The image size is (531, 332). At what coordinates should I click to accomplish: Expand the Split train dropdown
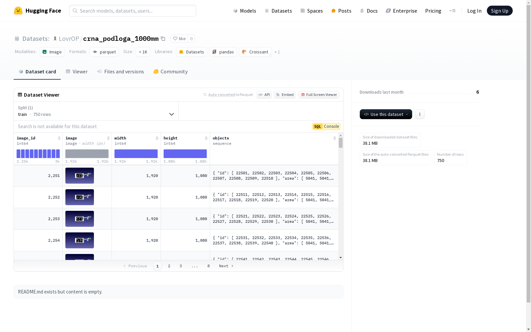pyautogui.click(x=96, y=111)
